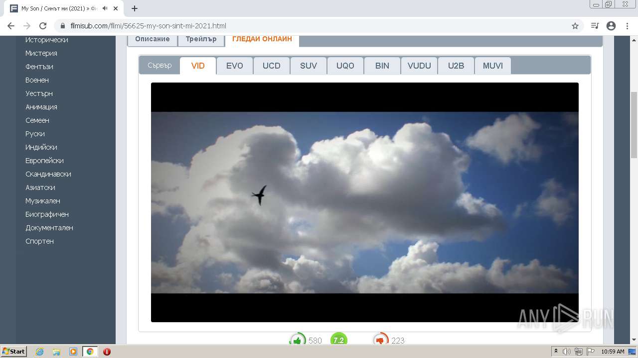Click the page vertical scrollbar thumb

[634, 125]
